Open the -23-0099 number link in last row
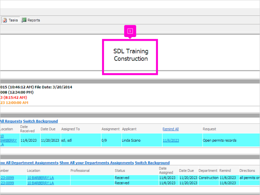 tap(7, 183)
